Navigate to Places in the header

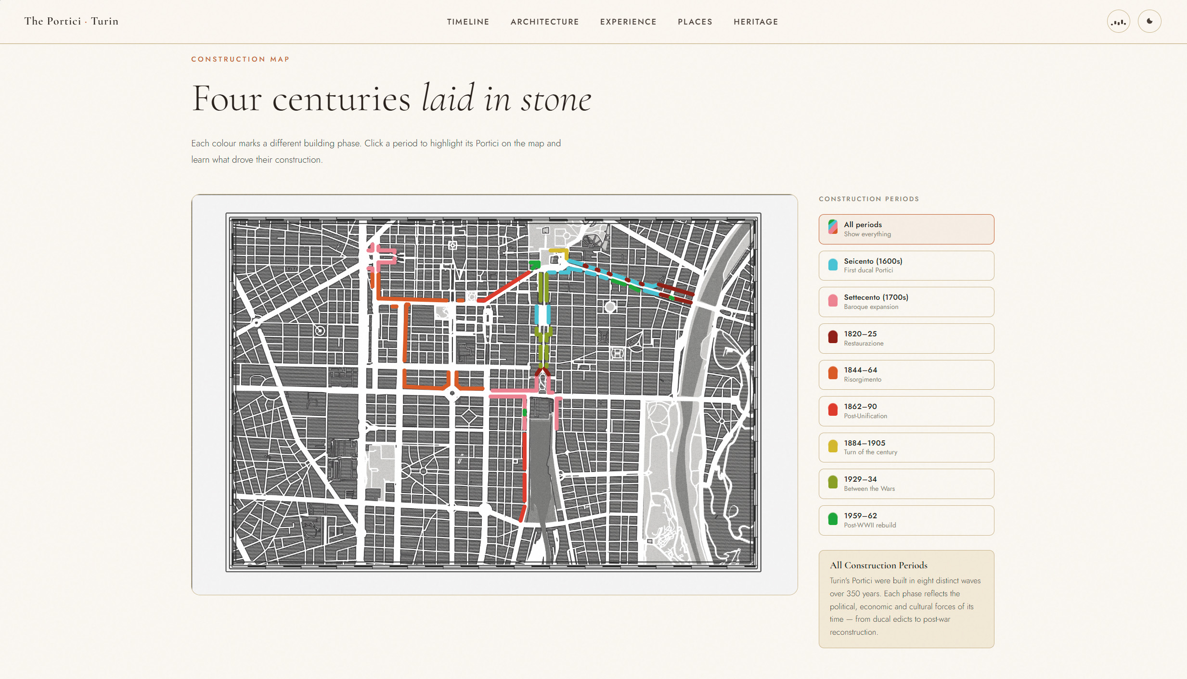[x=695, y=22]
